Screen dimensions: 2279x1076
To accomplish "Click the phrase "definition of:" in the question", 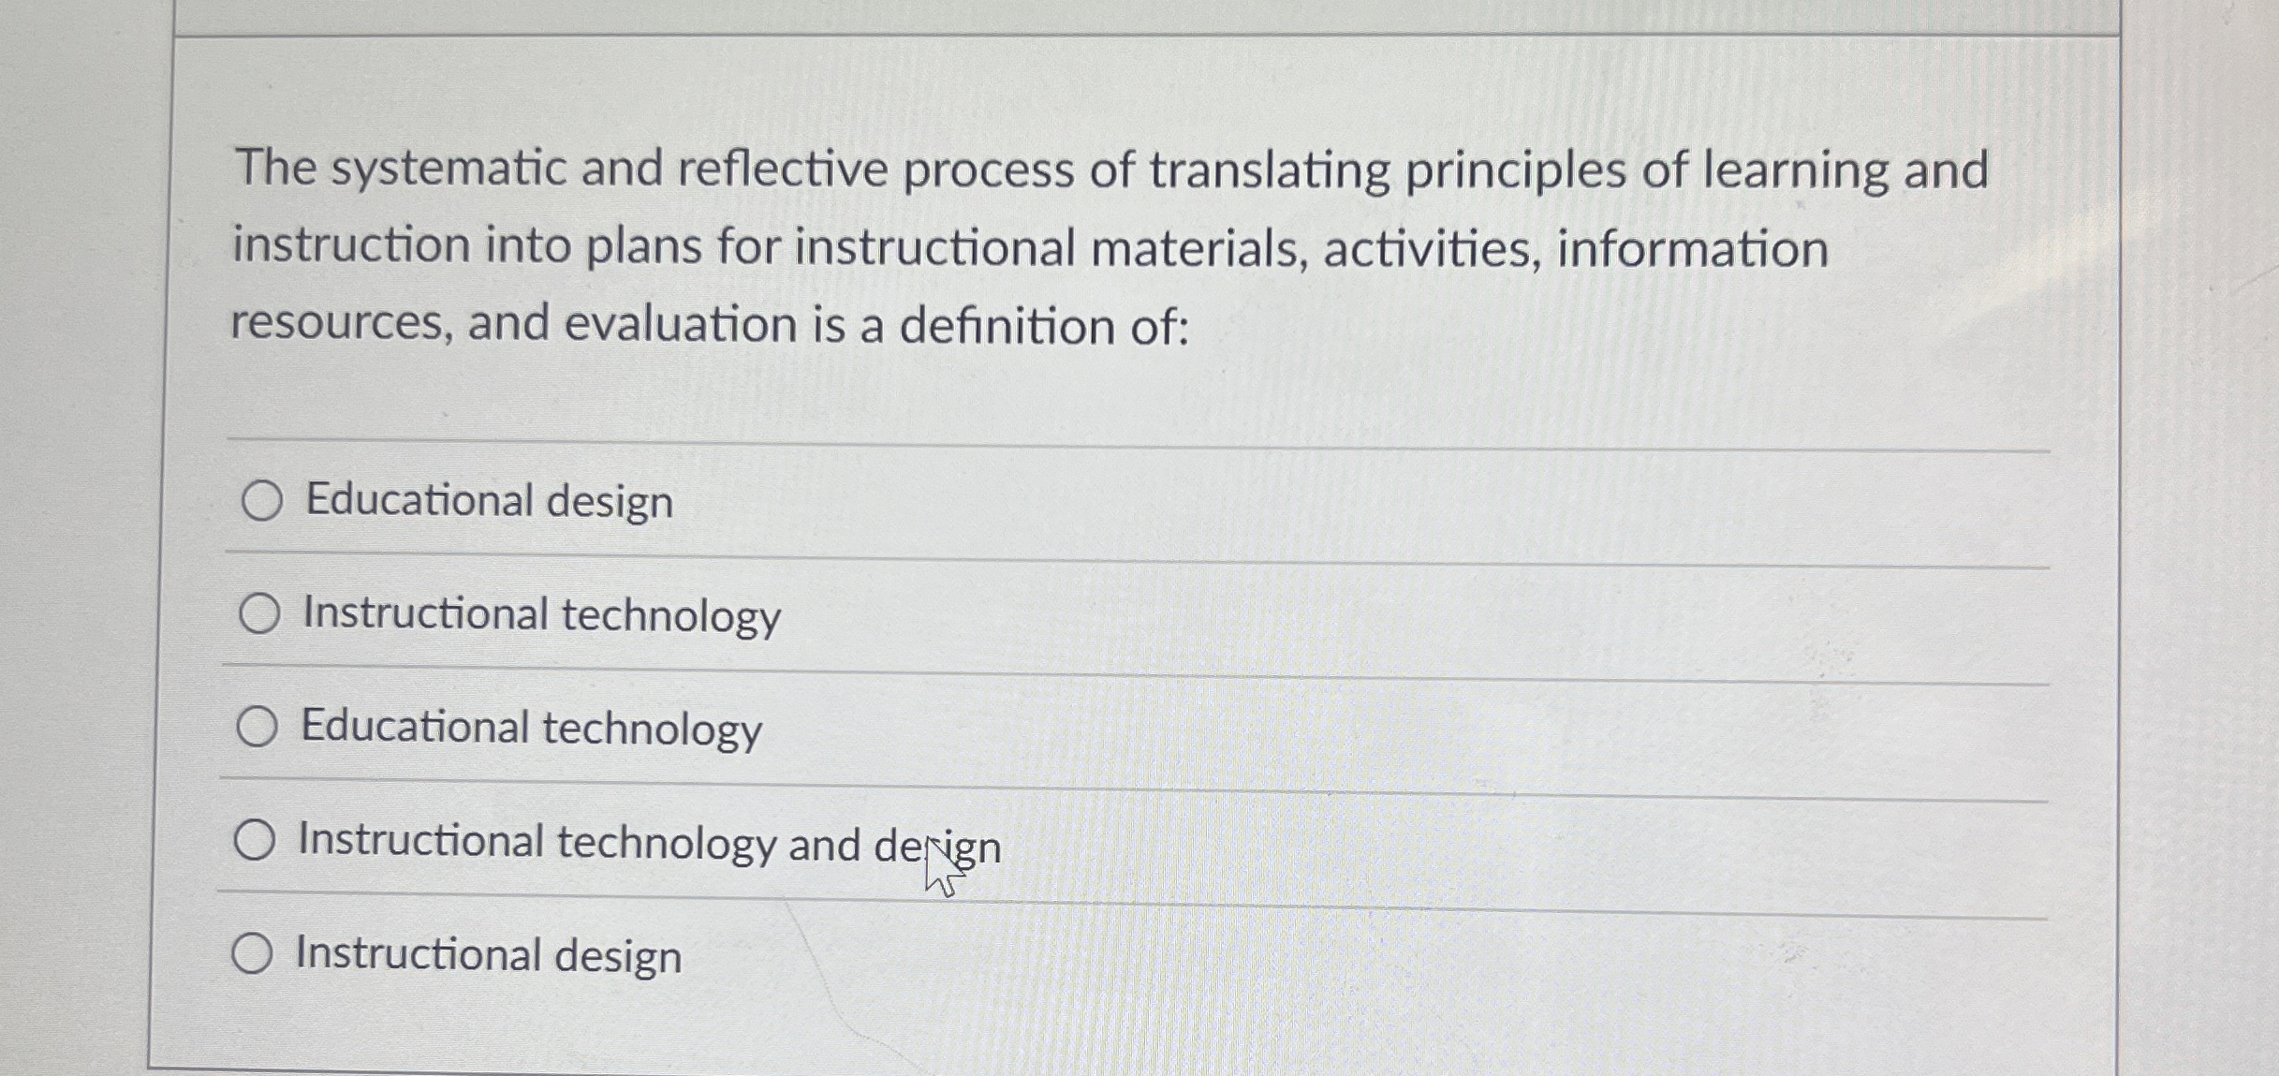I will click(x=1044, y=327).
